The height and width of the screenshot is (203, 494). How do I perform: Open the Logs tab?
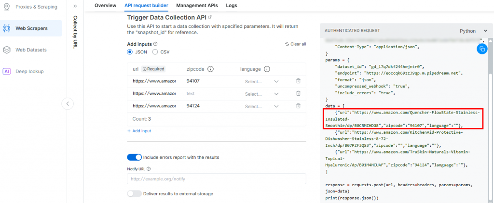tap(232, 6)
